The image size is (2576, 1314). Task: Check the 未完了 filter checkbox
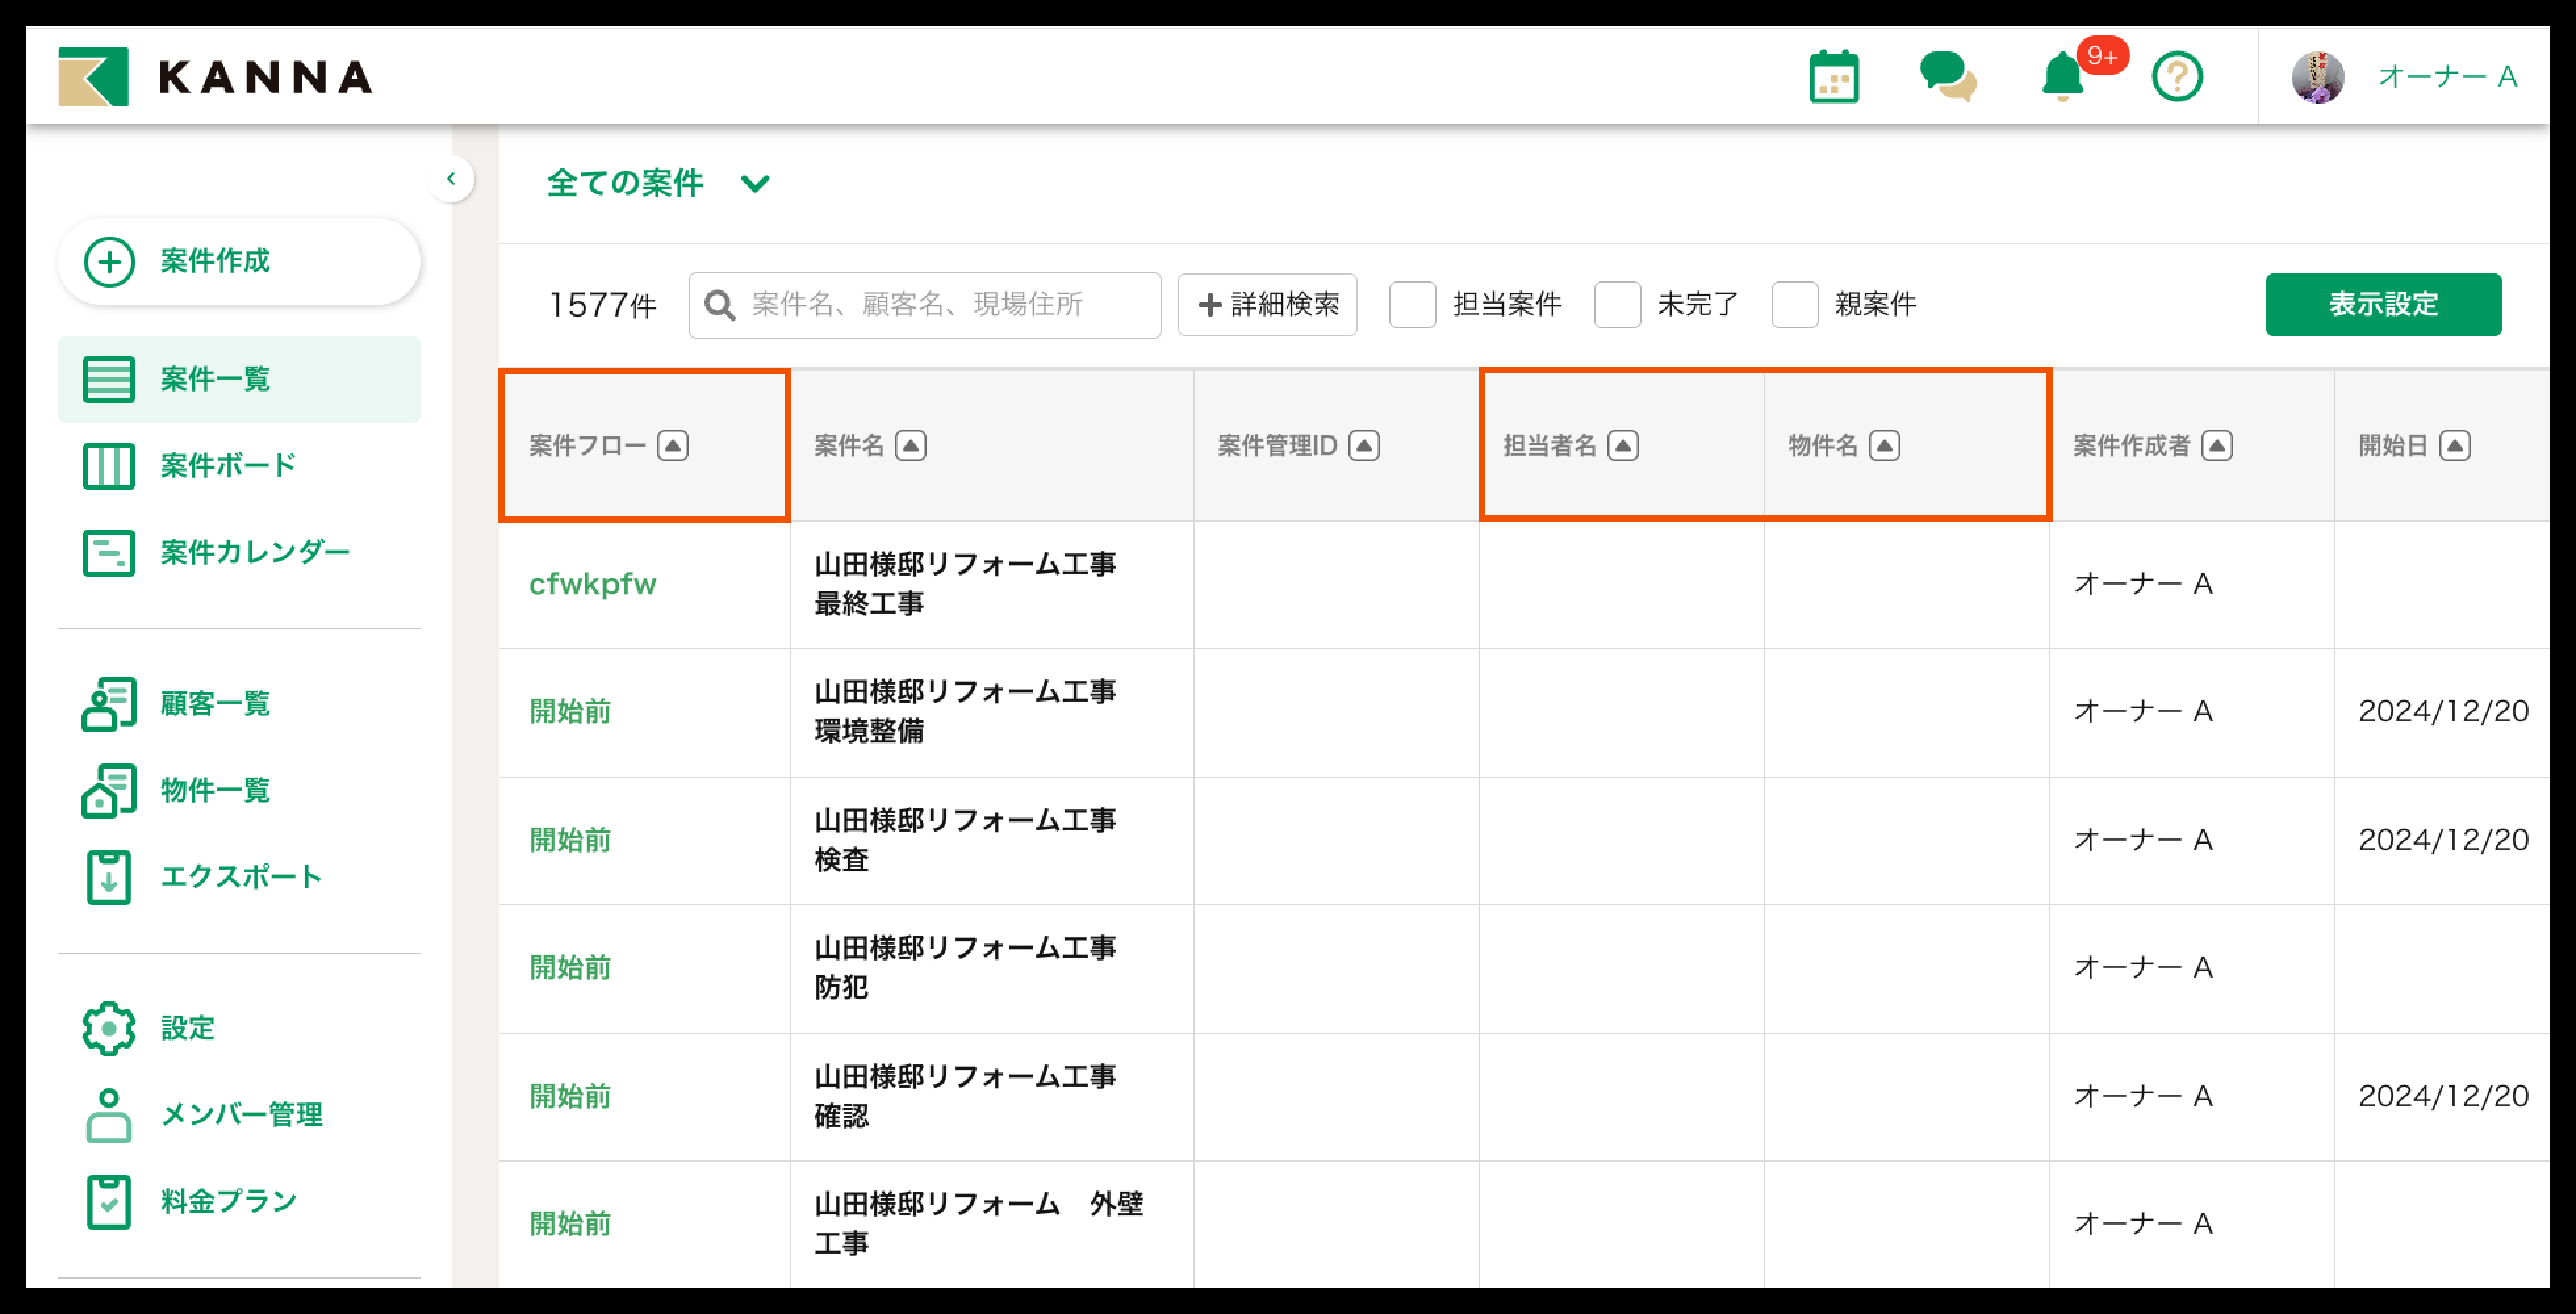[1617, 304]
